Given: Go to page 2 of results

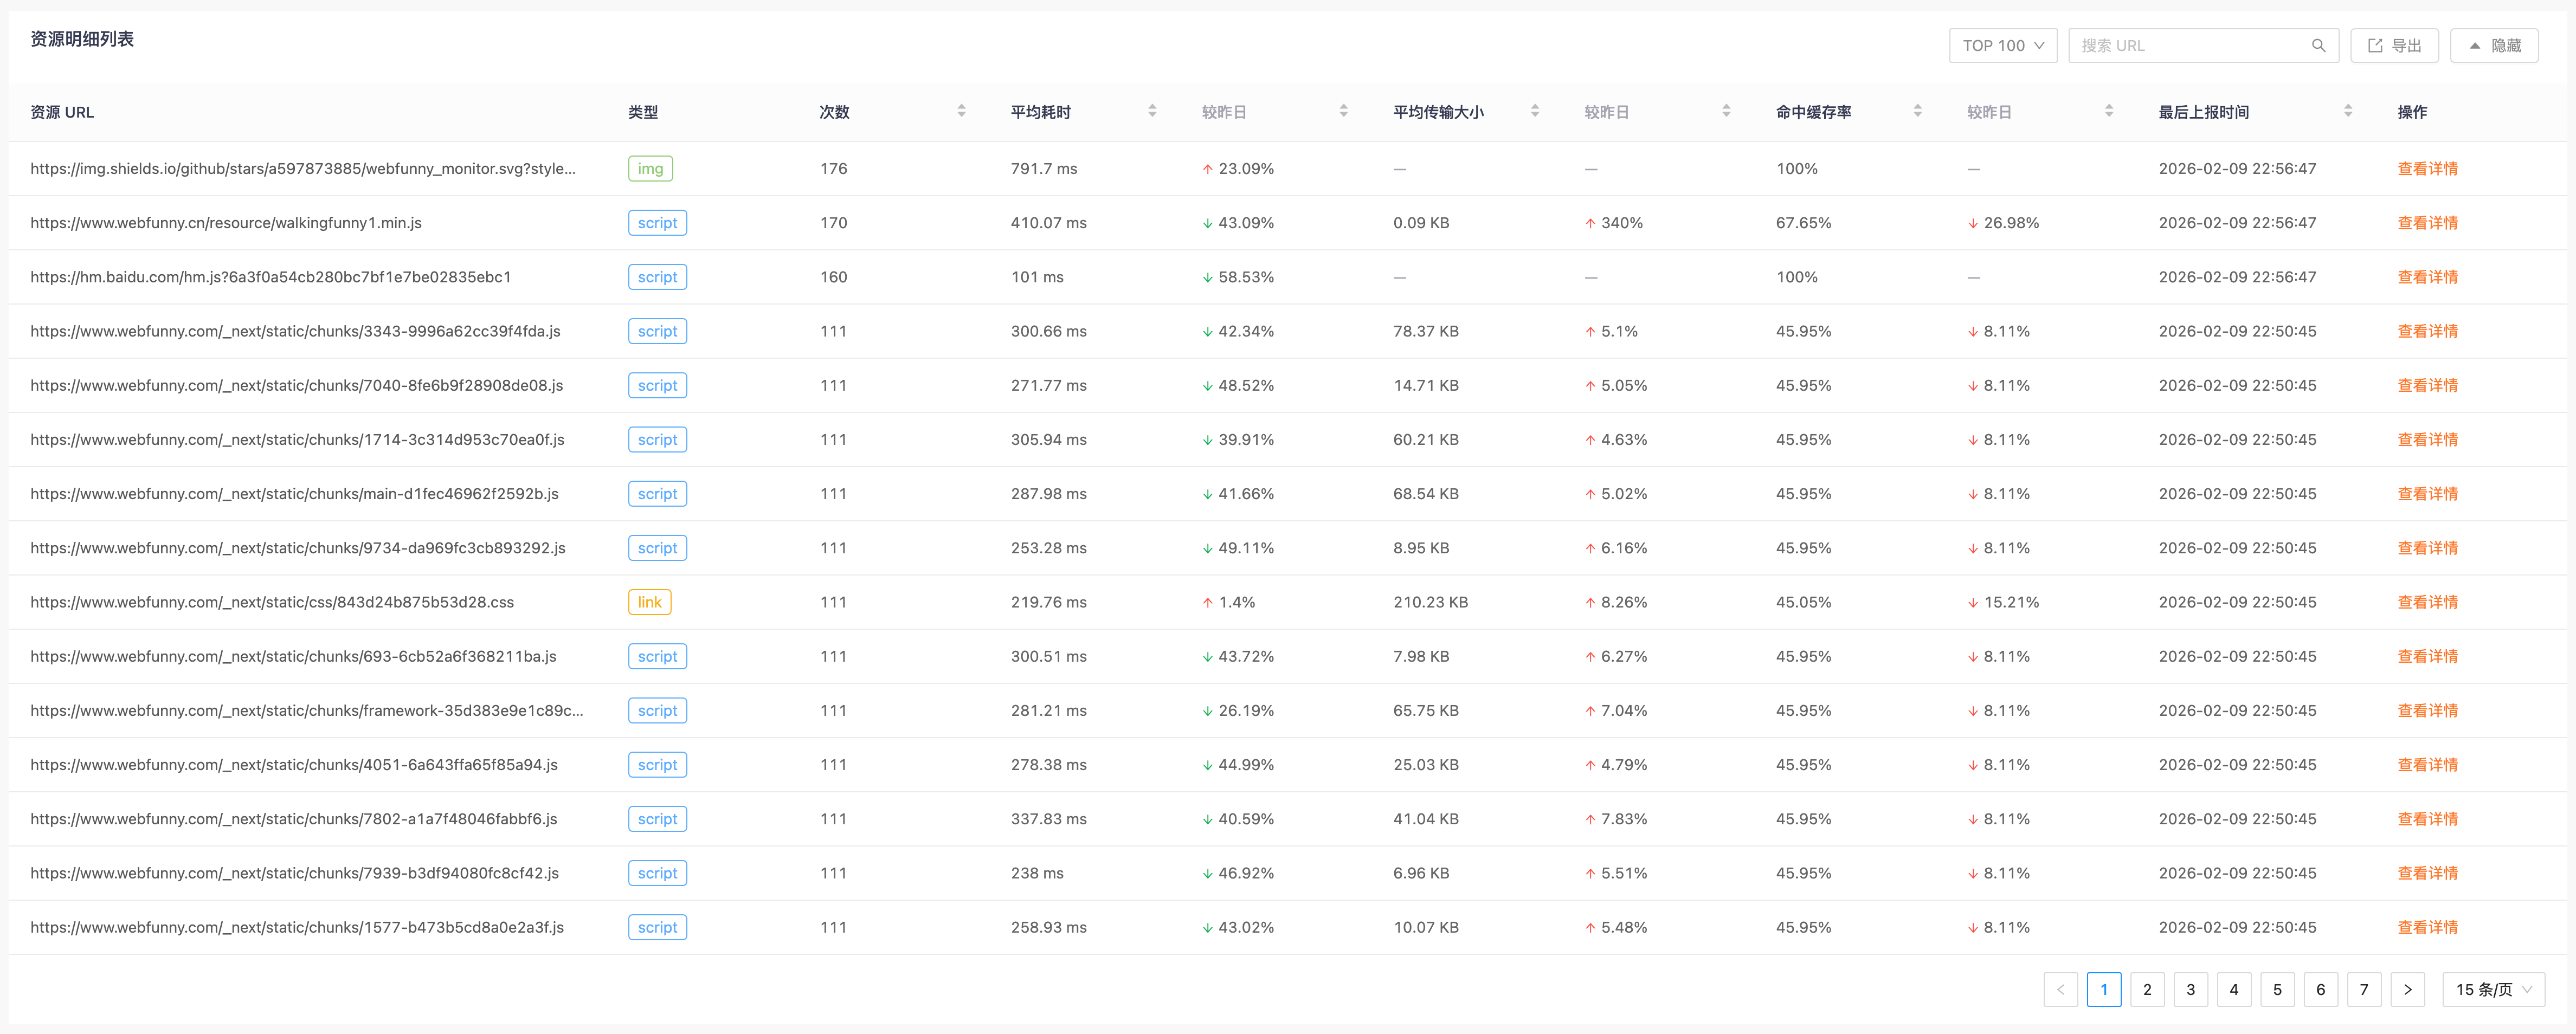Looking at the screenshot, I should pos(2147,989).
